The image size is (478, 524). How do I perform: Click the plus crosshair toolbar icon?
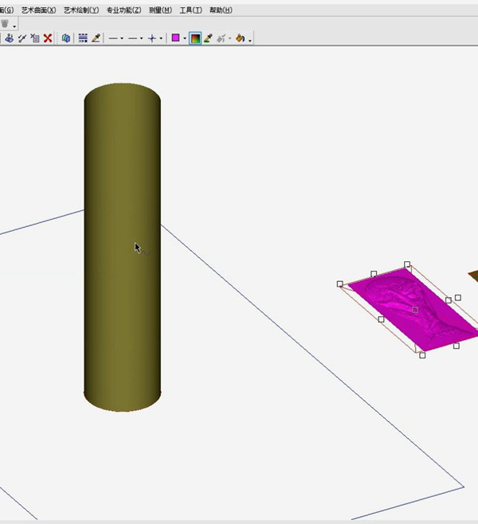click(x=151, y=38)
